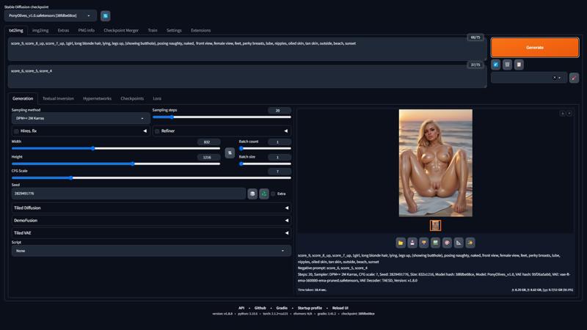Open the Script dropdown

pos(150,251)
